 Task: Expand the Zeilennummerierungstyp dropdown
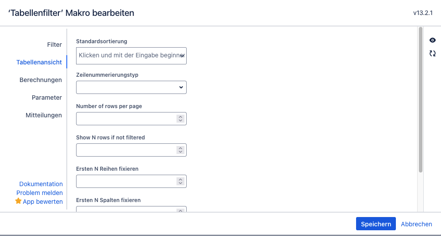coord(131,87)
